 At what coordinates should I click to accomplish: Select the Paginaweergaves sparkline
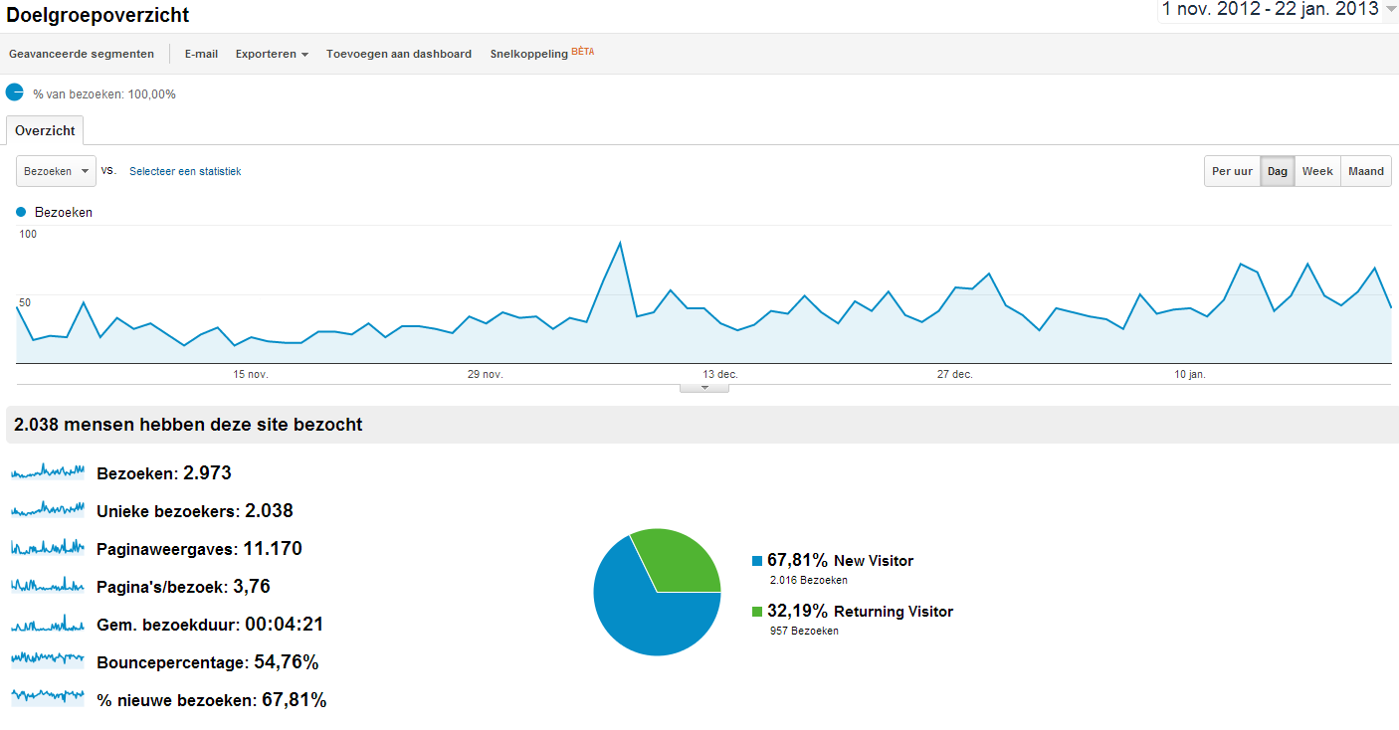click(x=48, y=548)
